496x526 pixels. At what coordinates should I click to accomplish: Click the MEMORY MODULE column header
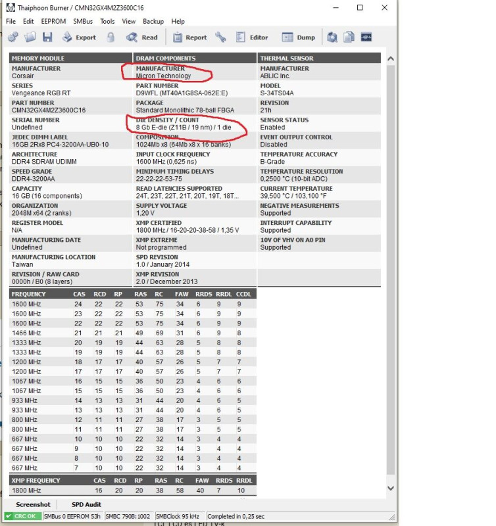click(x=70, y=58)
